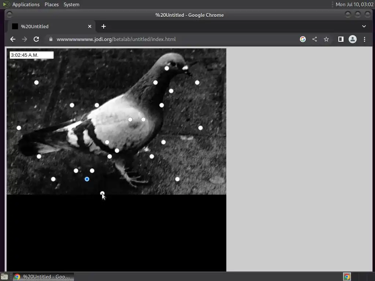The width and height of the screenshot is (375, 281).
Task: Open a new tab
Action: (x=104, y=26)
